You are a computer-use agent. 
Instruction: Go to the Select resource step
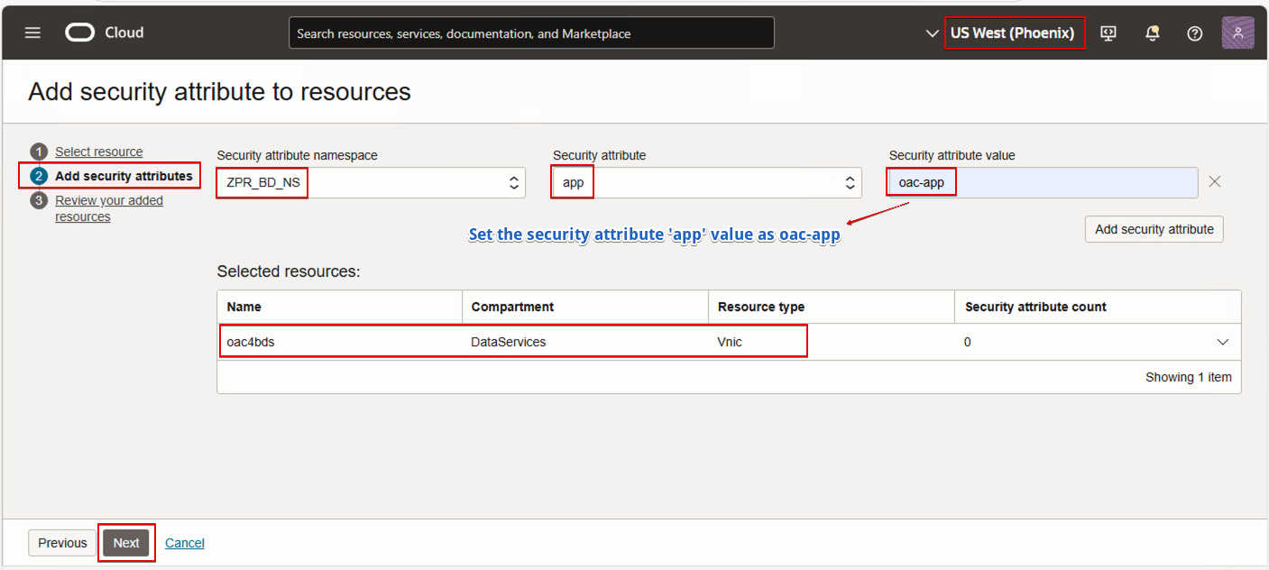coord(98,152)
